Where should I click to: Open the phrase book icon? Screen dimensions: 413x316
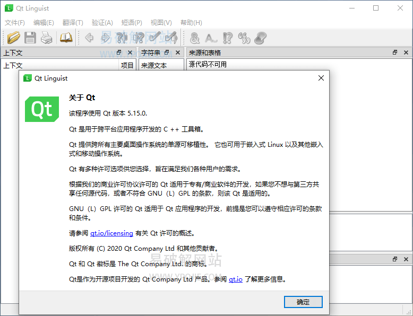pyautogui.click(x=66, y=38)
